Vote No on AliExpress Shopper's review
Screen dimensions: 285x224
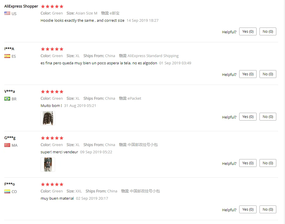[x=268, y=31]
